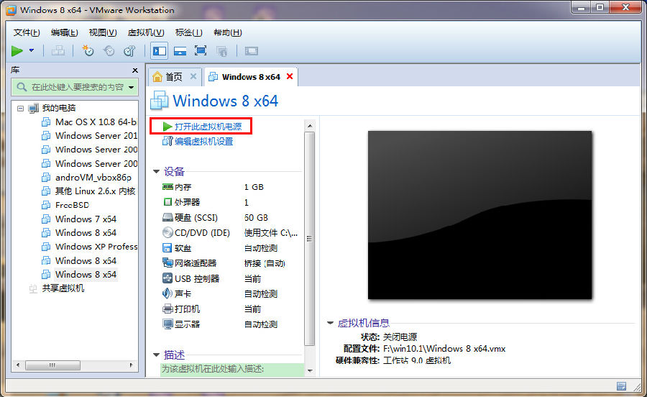Open the library search filter dropdown
647x397 pixels.
click(x=130, y=87)
